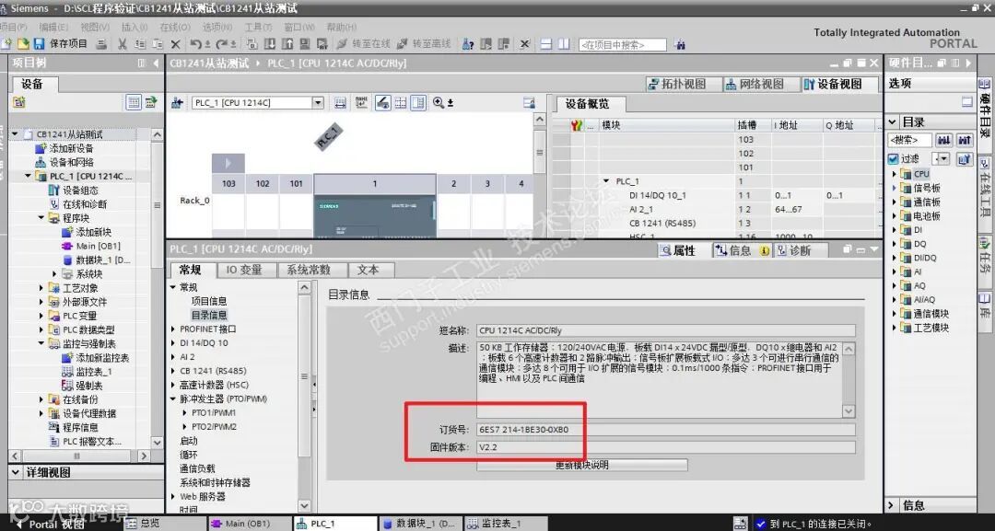
Task: Click the project tree details view icon
Action: click(134, 102)
